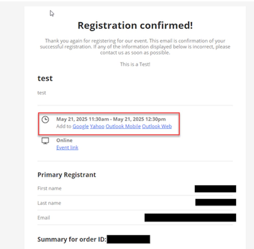Image resolution: width=254 pixels, height=249 pixels.
Task: Click the Online location label
Action: pyautogui.click(x=64, y=140)
